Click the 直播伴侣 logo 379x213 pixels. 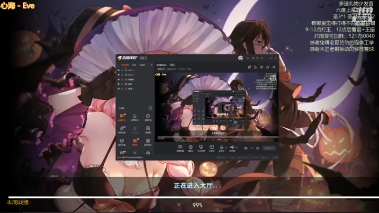tap(127, 58)
